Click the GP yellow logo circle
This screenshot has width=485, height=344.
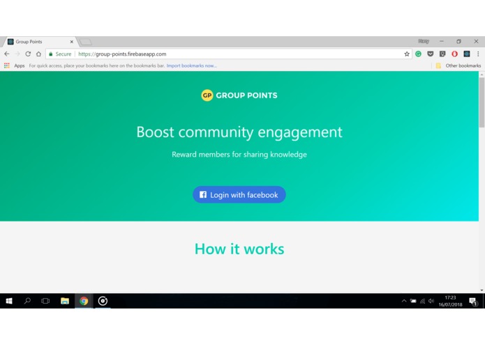(x=207, y=95)
